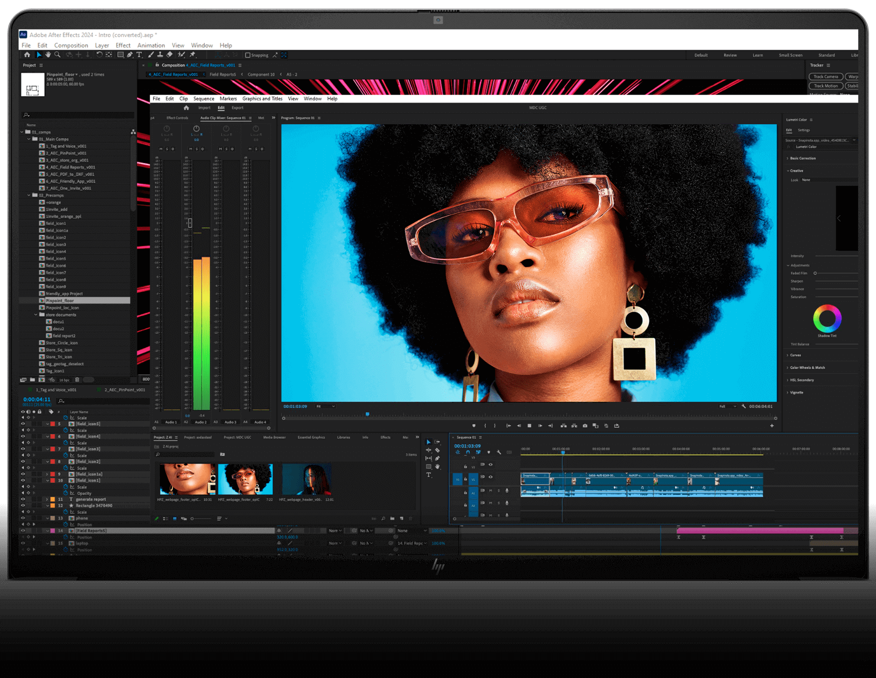Screen dimensions: 876x678
Task: Select the After Effects Eraser tool
Action: click(x=170, y=55)
